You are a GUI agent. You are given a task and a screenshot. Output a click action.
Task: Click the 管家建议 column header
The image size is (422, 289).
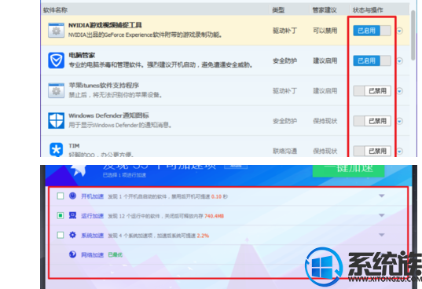[x=325, y=10]
